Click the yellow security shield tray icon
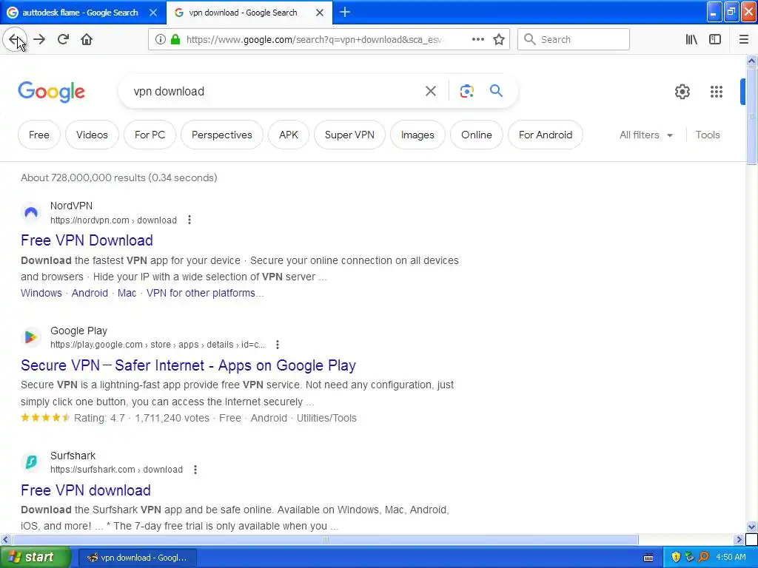Screen dimensions: 758x568 coord(676,558)
